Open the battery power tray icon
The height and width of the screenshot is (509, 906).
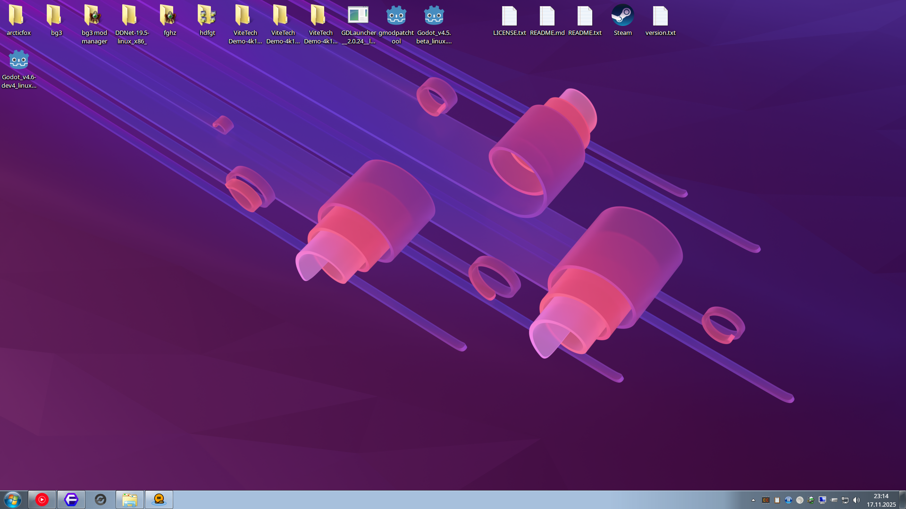(x=811, y=500)
